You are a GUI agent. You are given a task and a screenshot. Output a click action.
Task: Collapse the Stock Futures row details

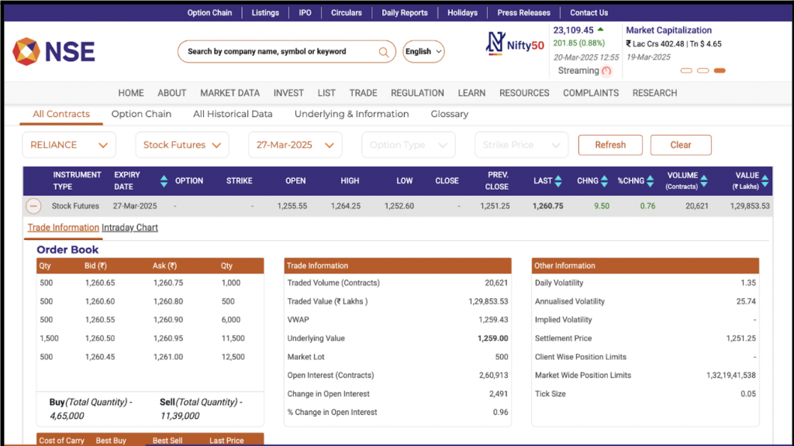click(33, 206)
